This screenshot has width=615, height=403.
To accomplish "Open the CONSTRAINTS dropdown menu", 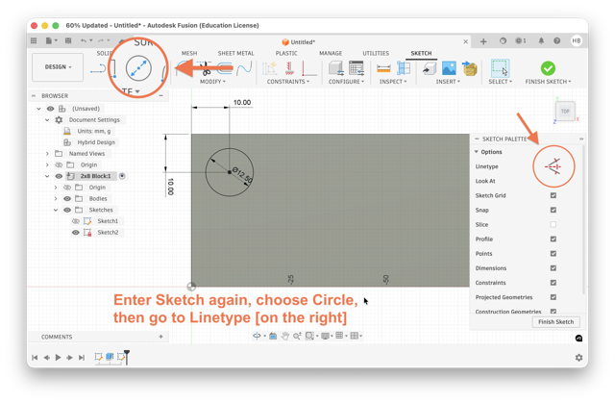I will 288,82.
